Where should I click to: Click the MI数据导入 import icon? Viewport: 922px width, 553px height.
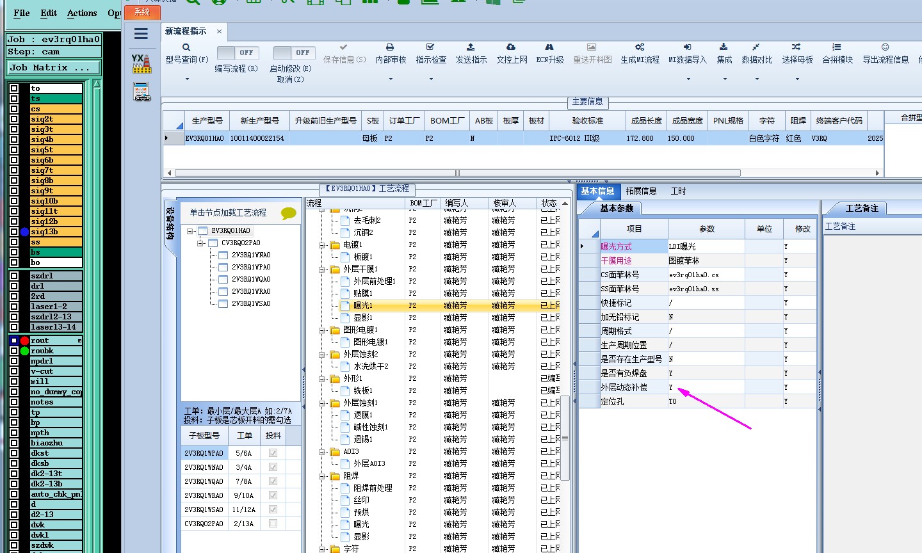[x=687, y=47]
